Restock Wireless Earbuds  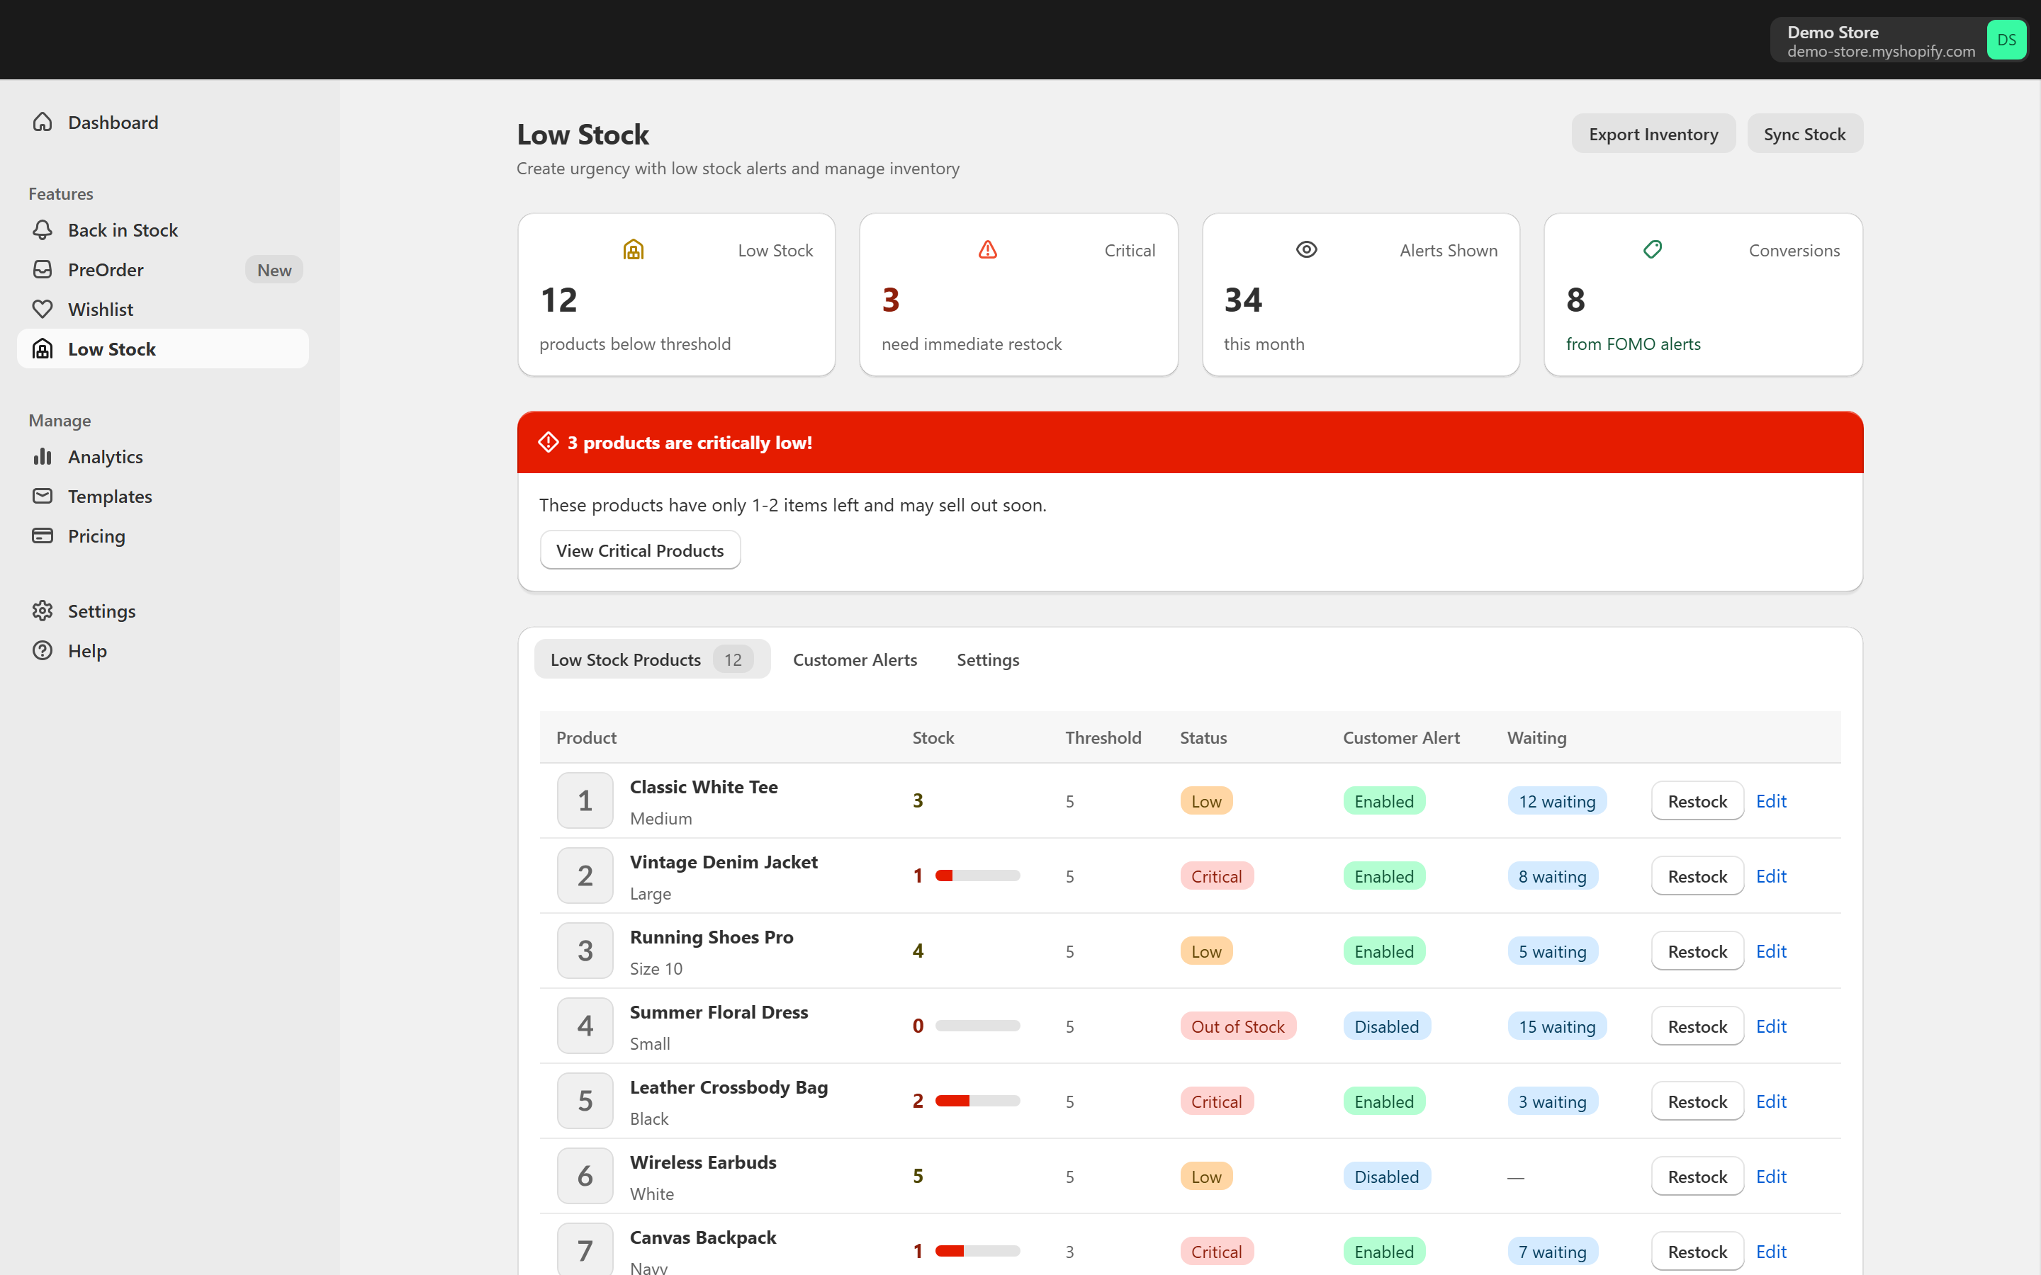(x=1697, y=1177)
